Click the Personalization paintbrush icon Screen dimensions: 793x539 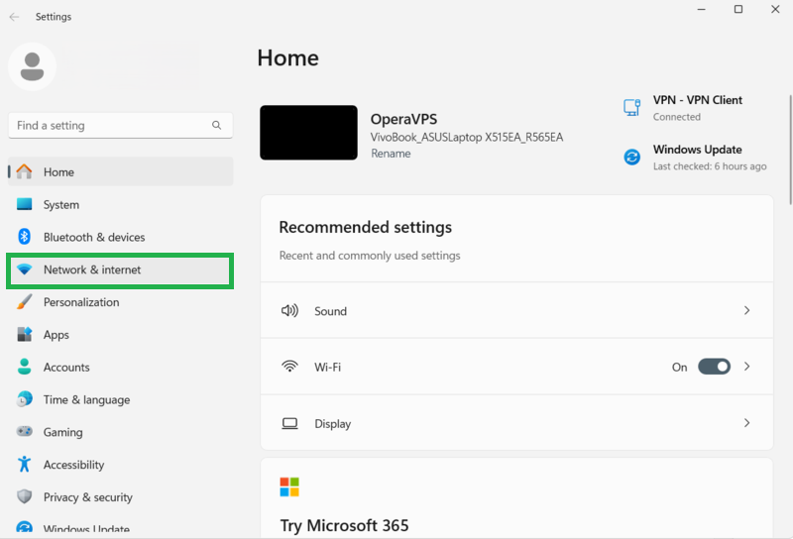(25, 302)
